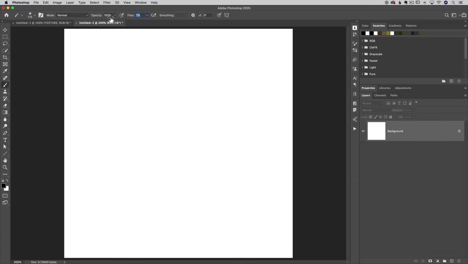Screen dimensions: 468x264
Task: Open Paragraph panel icon in dock
Action: coord(355,85)
